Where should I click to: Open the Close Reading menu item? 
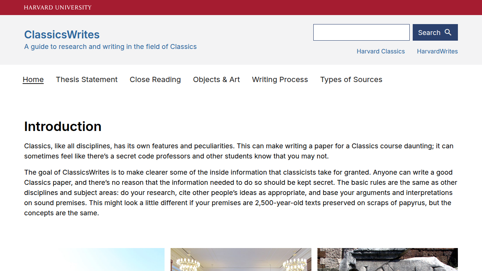click(x=155, y=79)
